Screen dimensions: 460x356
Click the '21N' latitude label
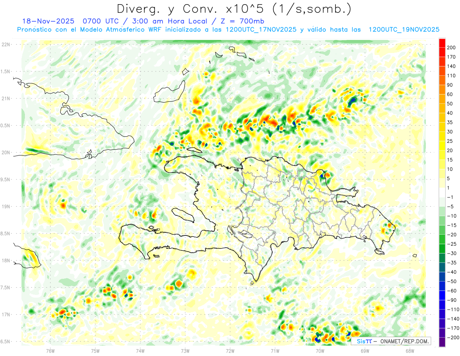click(5, 99)
